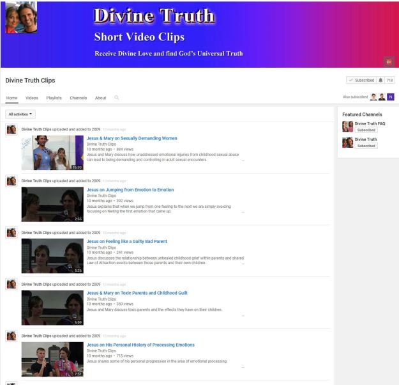
Task: Open the Playlists tab
Action: pos(54,98)
